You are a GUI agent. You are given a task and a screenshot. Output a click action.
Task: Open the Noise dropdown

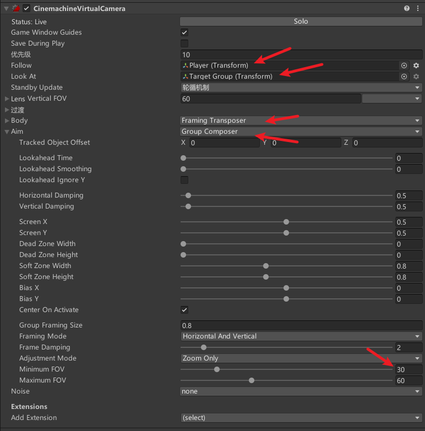tap(301, 391)
